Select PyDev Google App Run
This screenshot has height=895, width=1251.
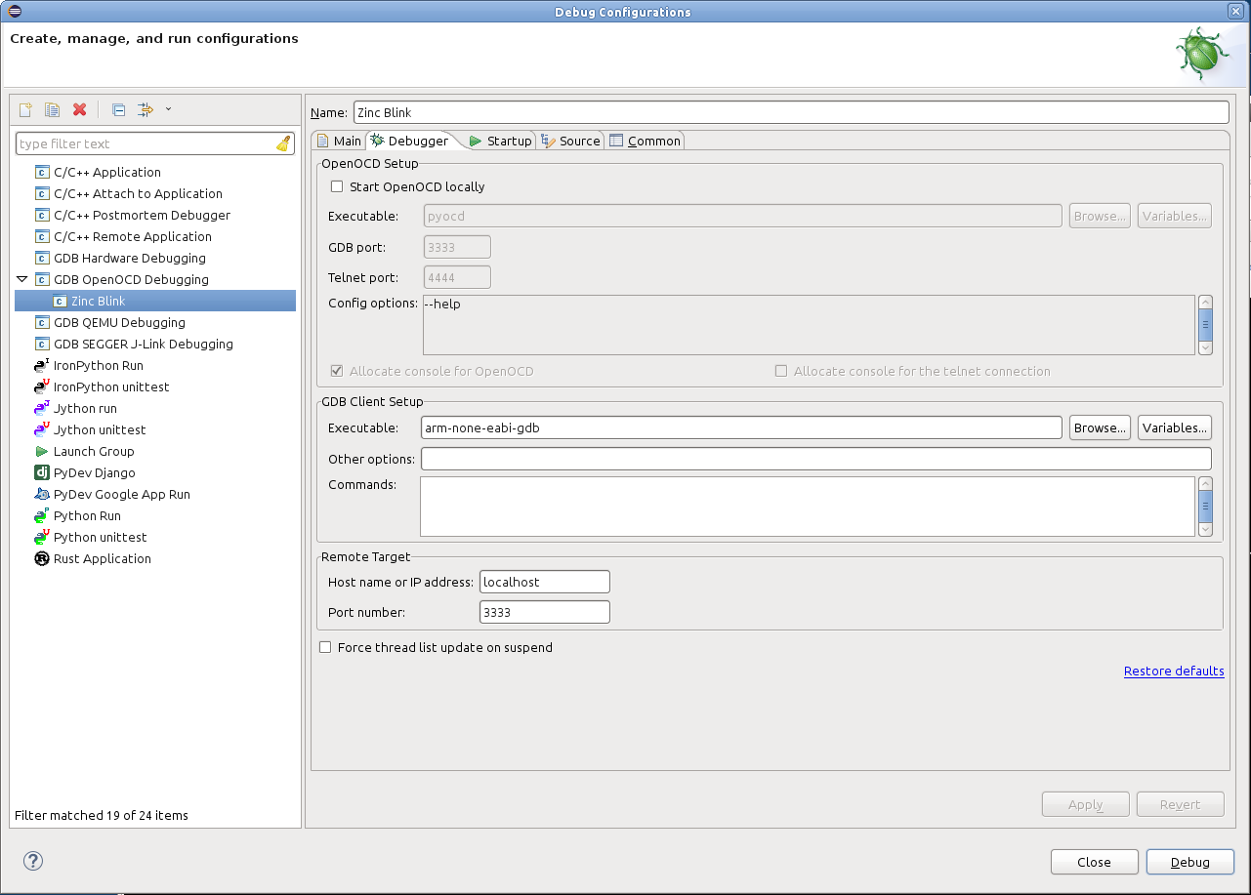click(x=122, y=494)
